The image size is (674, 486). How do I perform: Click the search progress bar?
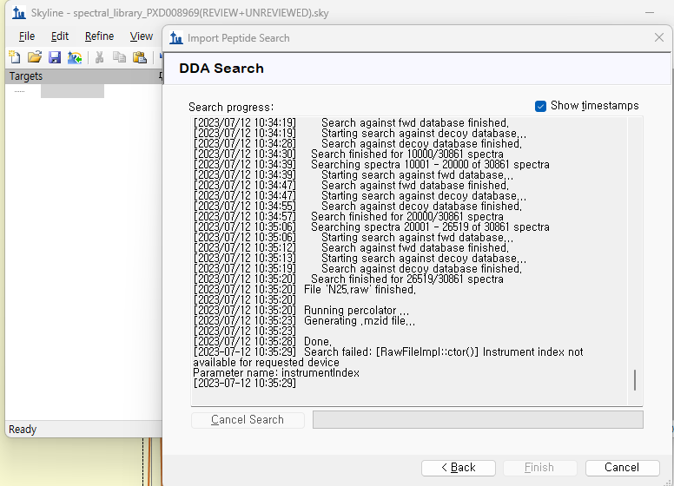coord(477,420)
